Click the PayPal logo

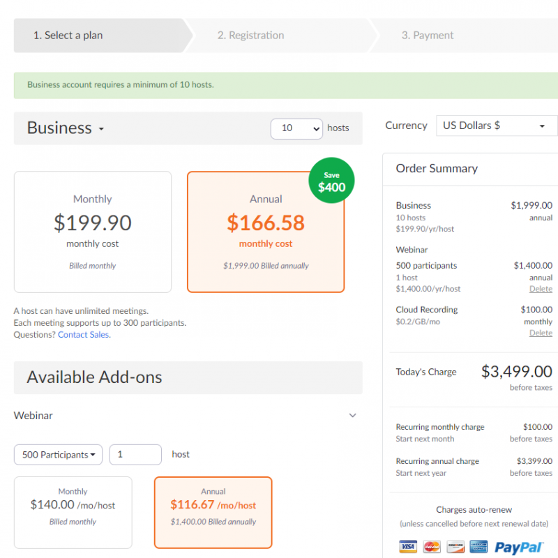tap(518, 548)
